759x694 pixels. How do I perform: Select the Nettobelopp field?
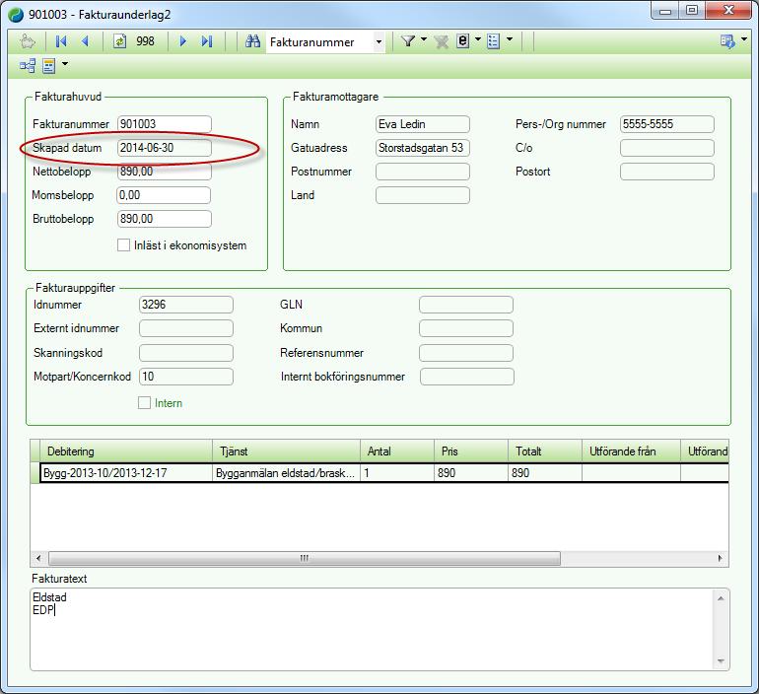pos(165,172)
